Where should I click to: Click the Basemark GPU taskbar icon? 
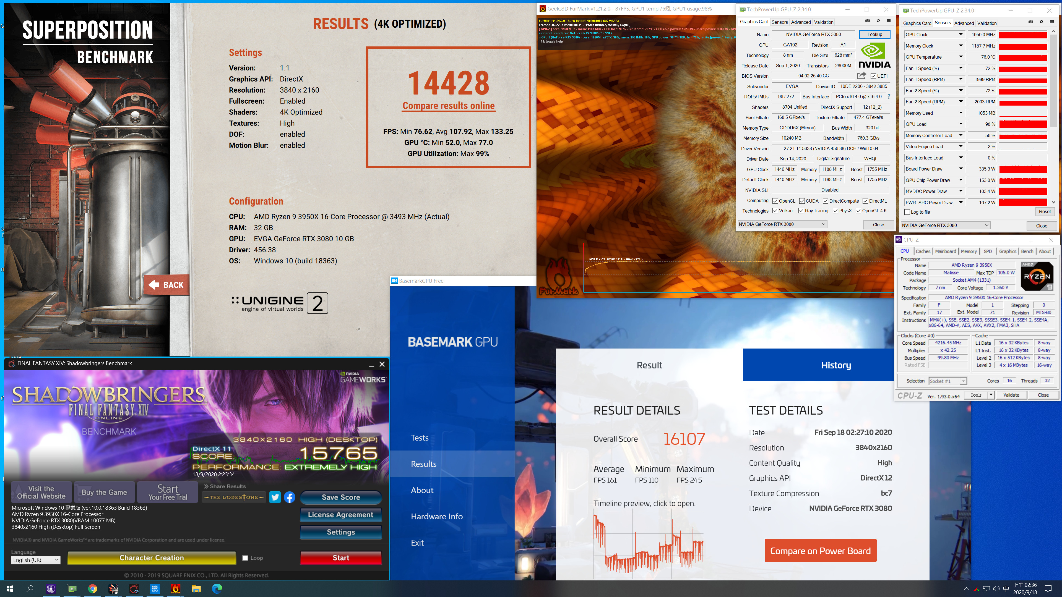click(155, 588)
